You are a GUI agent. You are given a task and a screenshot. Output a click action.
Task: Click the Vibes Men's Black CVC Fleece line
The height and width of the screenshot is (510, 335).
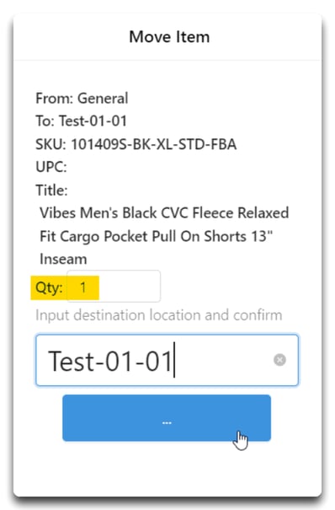pos(164,213)
